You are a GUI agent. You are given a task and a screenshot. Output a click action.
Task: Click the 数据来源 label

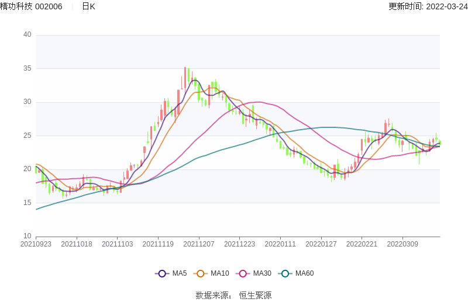tap(214, 295)
